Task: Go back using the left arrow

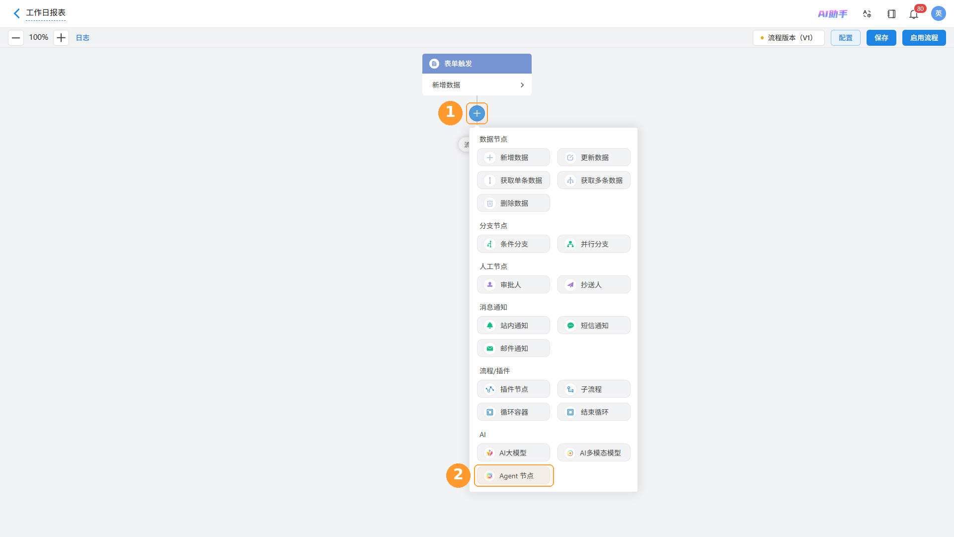Action: point(16,13)
